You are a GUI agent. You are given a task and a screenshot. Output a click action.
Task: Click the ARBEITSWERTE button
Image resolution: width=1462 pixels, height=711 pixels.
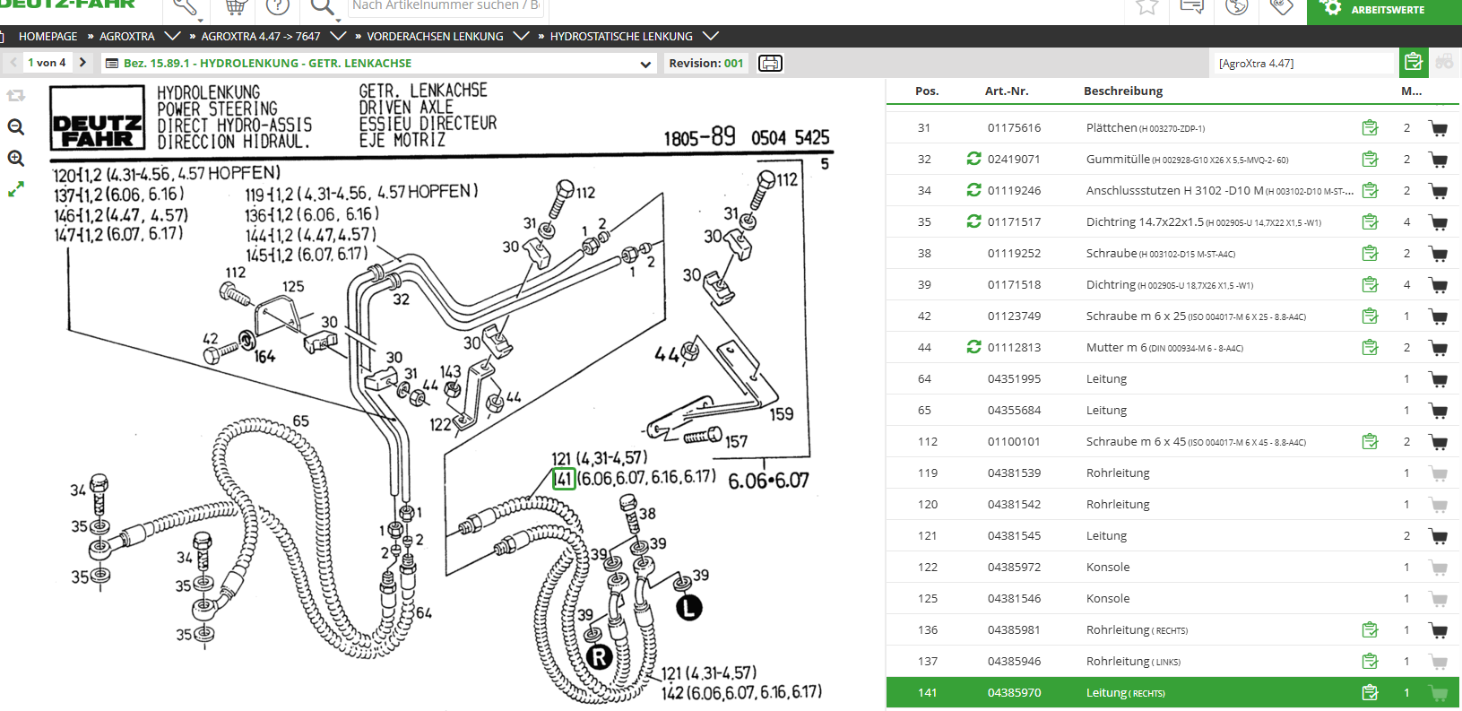pos(1384,10)
